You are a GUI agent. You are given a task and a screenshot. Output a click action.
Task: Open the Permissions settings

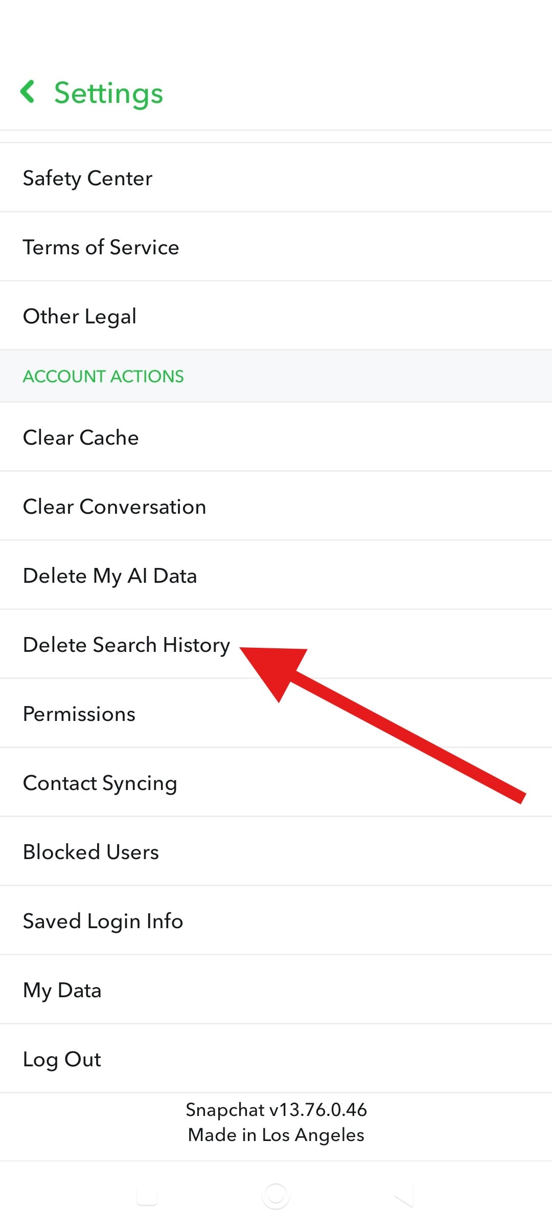(79, 713)
